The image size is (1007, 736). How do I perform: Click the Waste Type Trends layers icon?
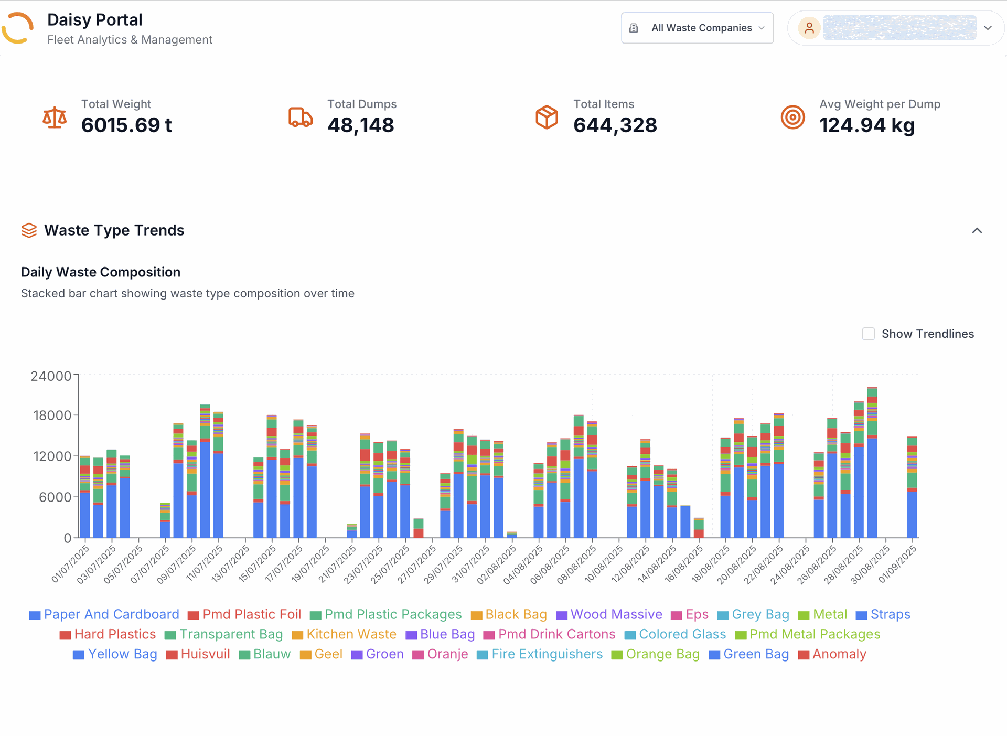(29, 230)
